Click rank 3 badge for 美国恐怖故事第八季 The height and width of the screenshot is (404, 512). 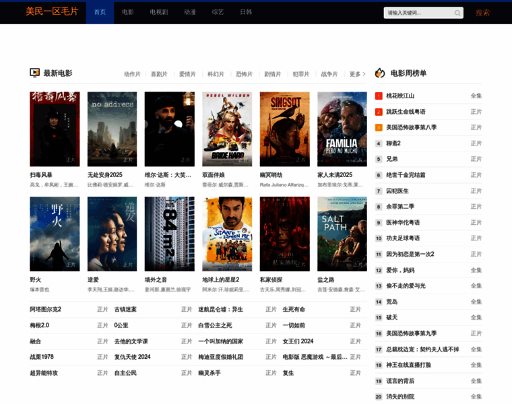click(x=379, y=127)
